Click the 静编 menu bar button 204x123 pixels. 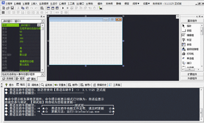[x=119, y=4]
